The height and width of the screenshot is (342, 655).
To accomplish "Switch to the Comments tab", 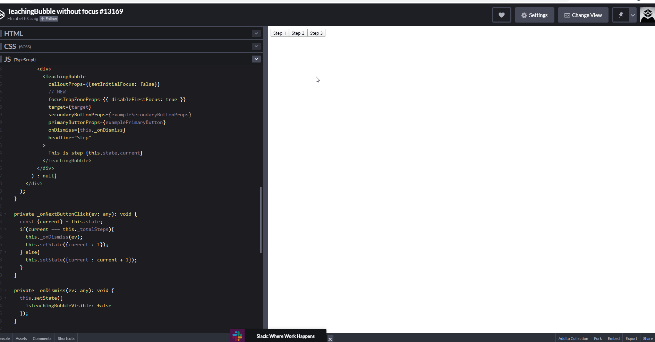I will [42, 338].
